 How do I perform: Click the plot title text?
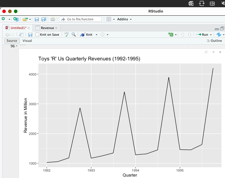[89, 59]
